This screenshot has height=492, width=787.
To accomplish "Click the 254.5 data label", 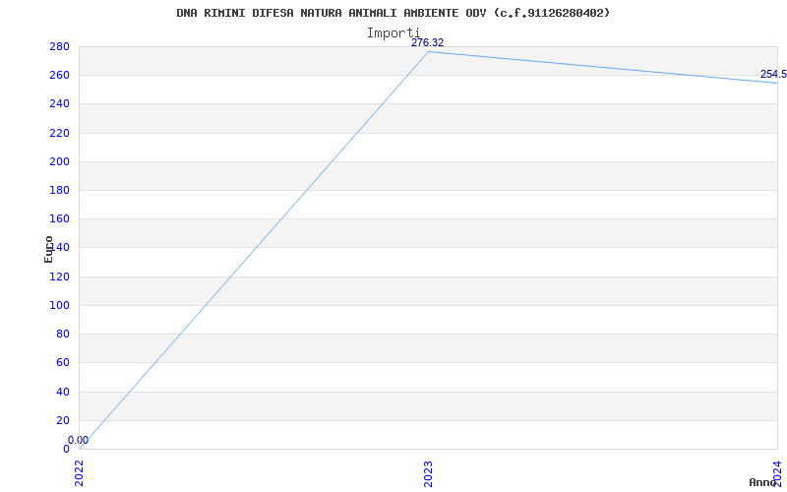I will (773, 75).
